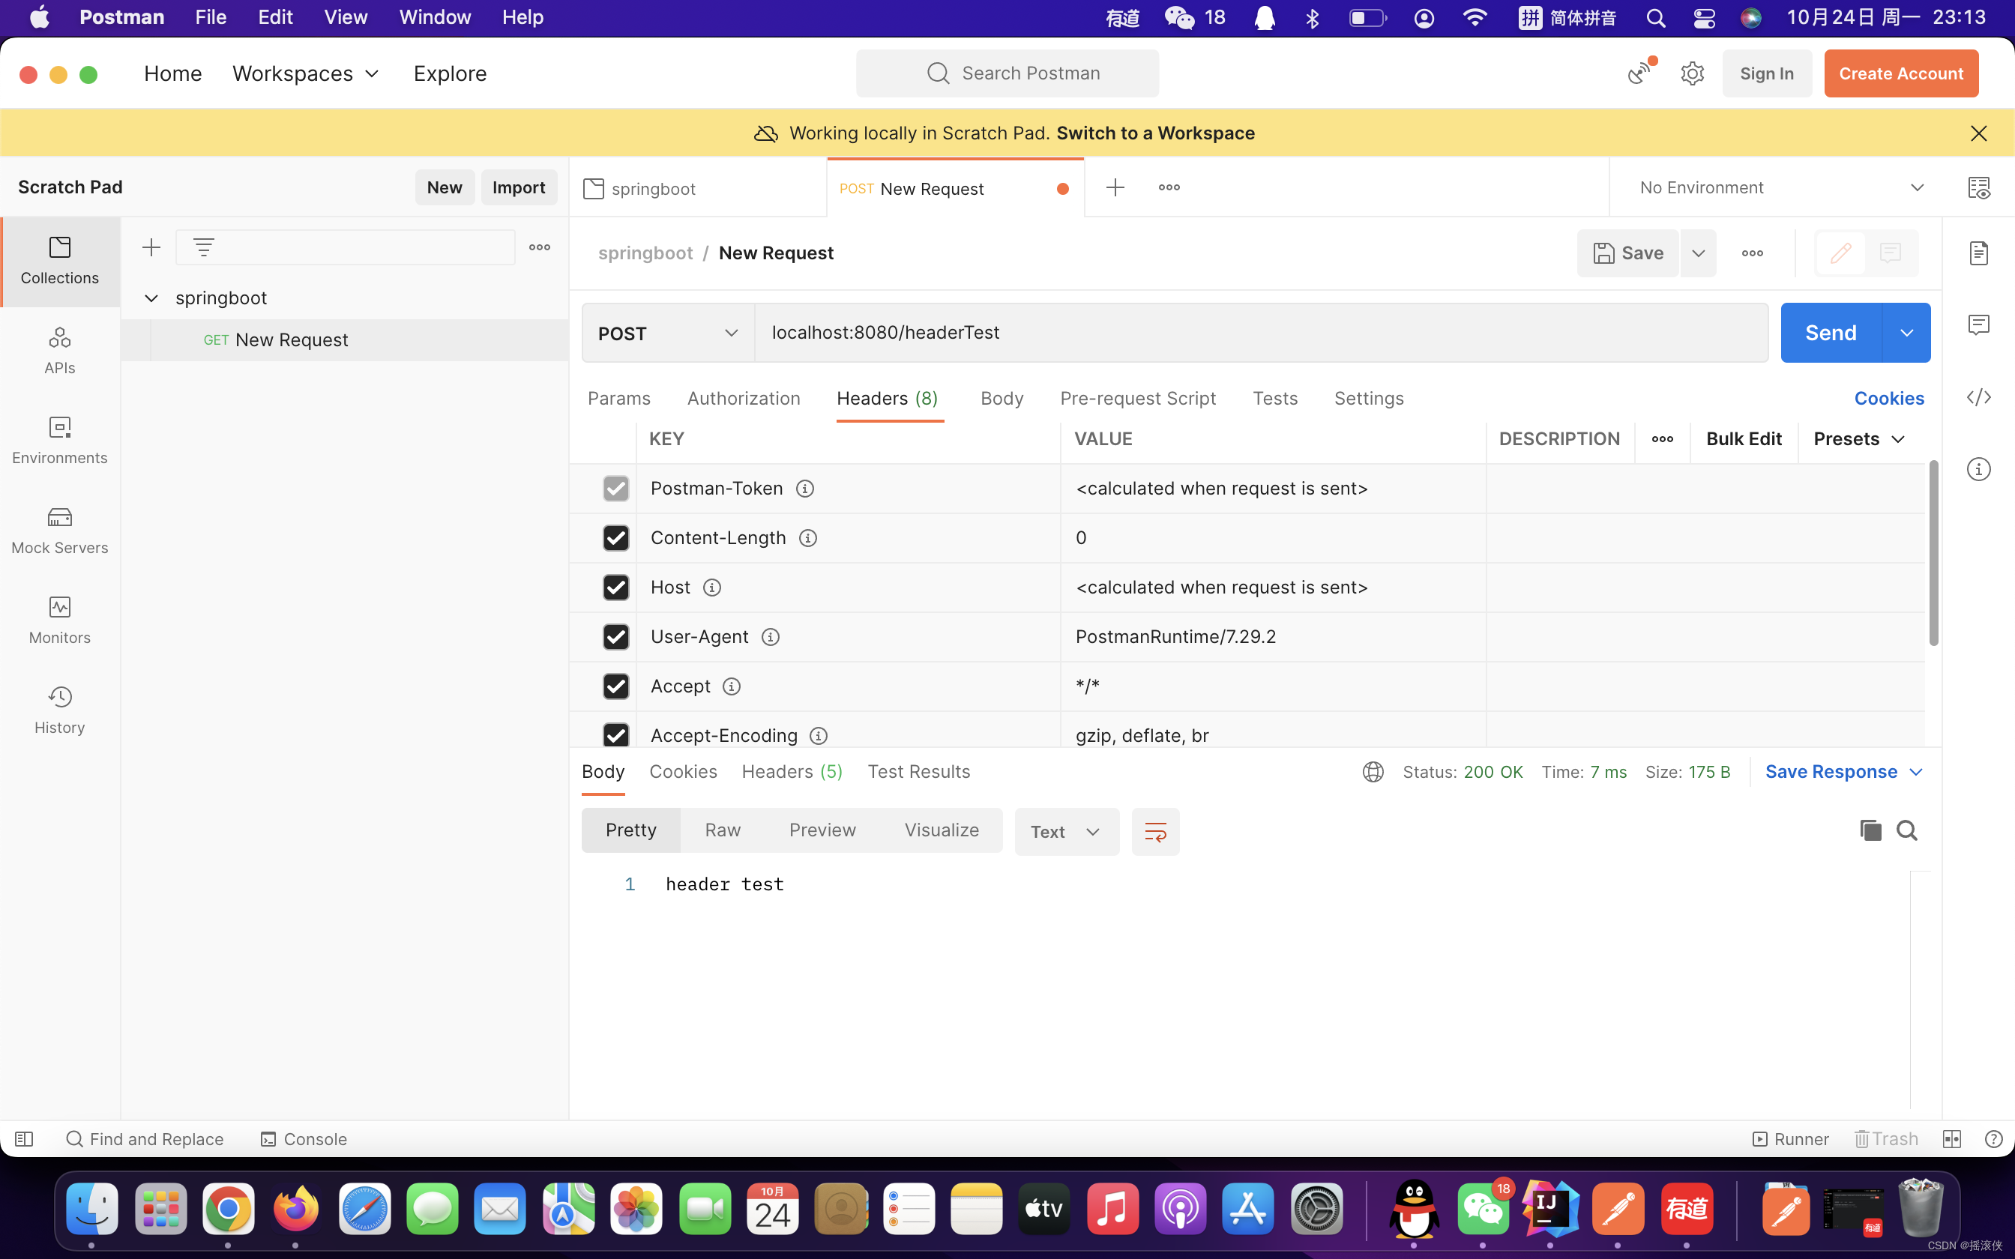Open the Collections sidebar panel
The width and height of the screenshot is (2015, 1259).
tap(59, 261)
